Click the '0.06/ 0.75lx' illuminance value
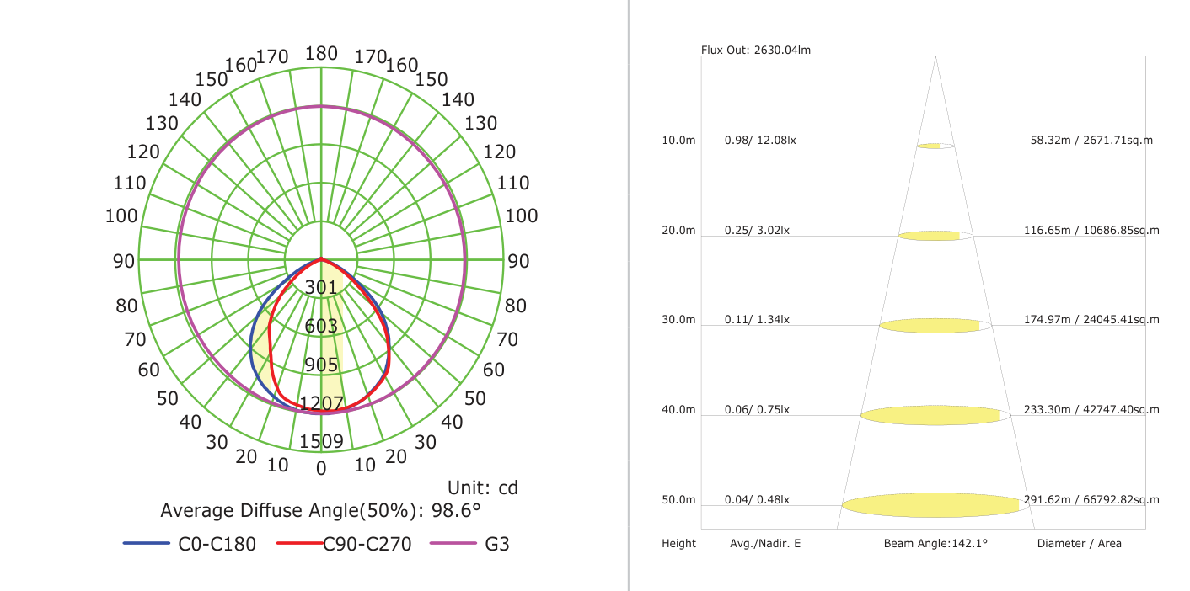This screenshot has height=591, width=1190. [757, 410]
